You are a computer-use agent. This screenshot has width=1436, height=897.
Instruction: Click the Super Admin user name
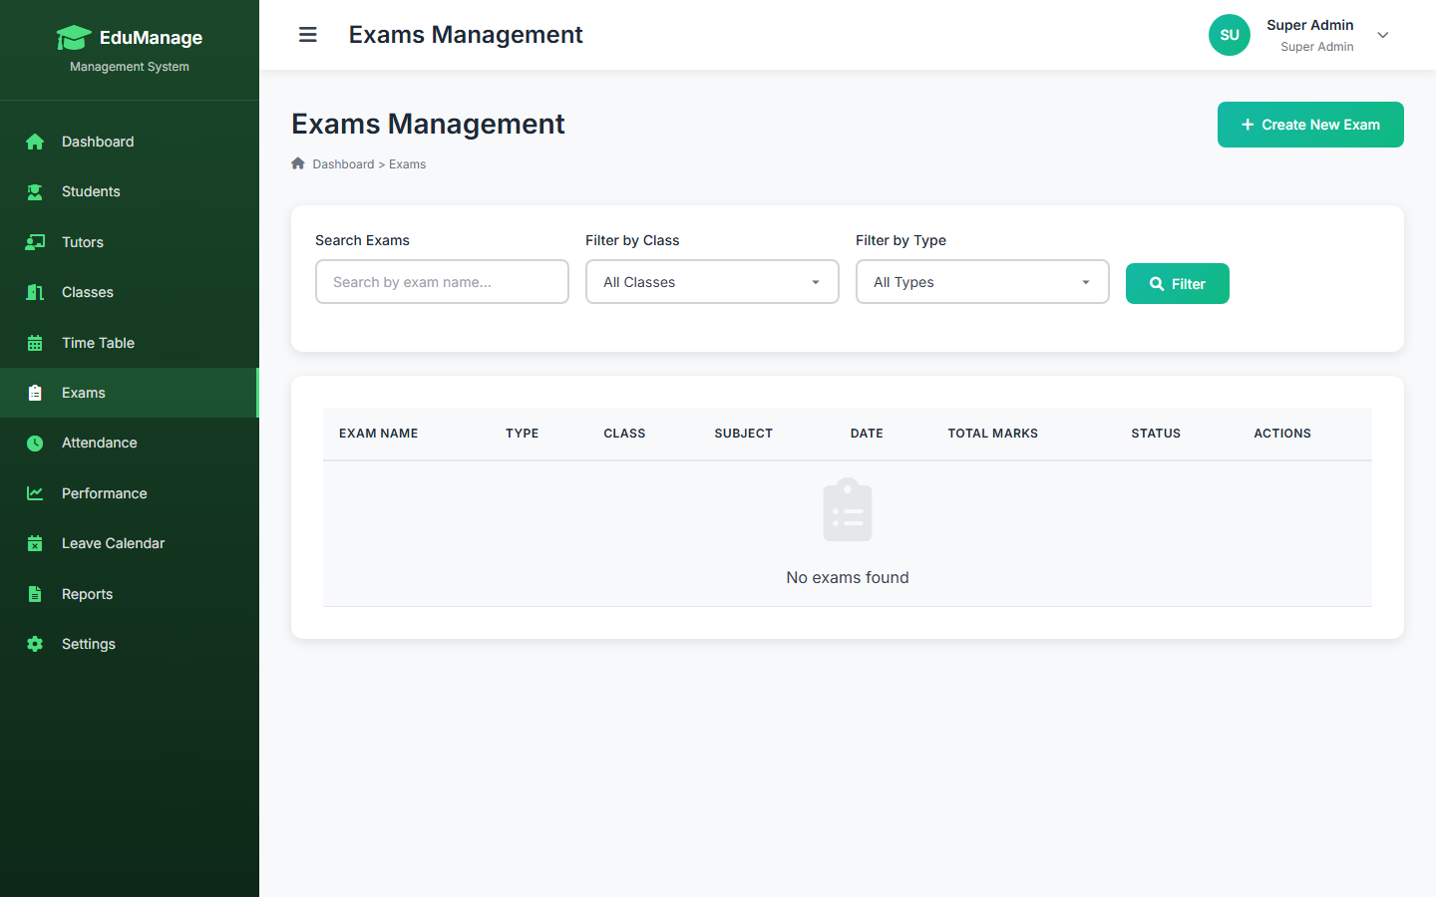tap(1310, 25)
